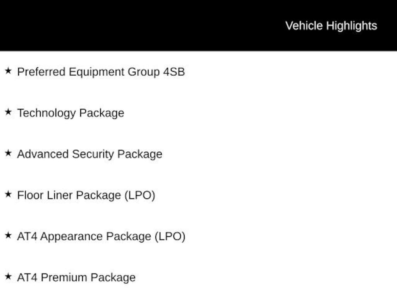This screenshot has width=397, height=298.
Task: Select the star before Advanced Security Package
Action: point(8,153)
